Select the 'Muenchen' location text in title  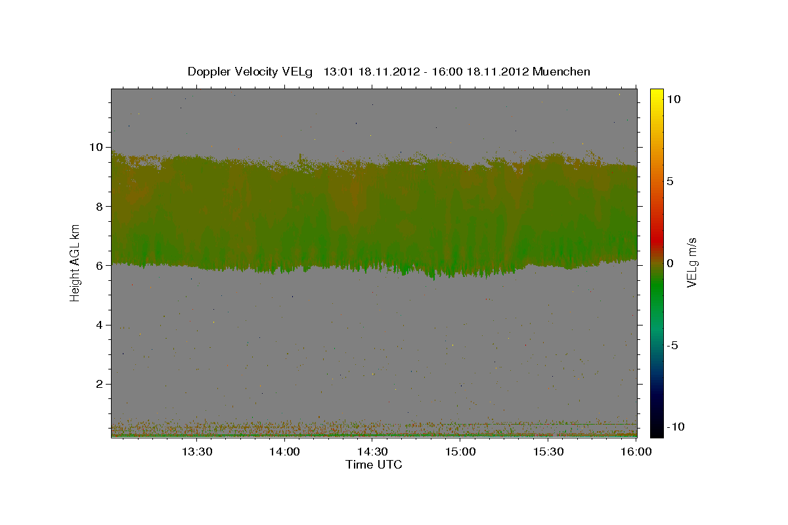pos(561,72)
